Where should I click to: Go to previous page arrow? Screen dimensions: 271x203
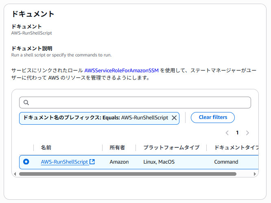pyautogui.click(x=227, y=133)
